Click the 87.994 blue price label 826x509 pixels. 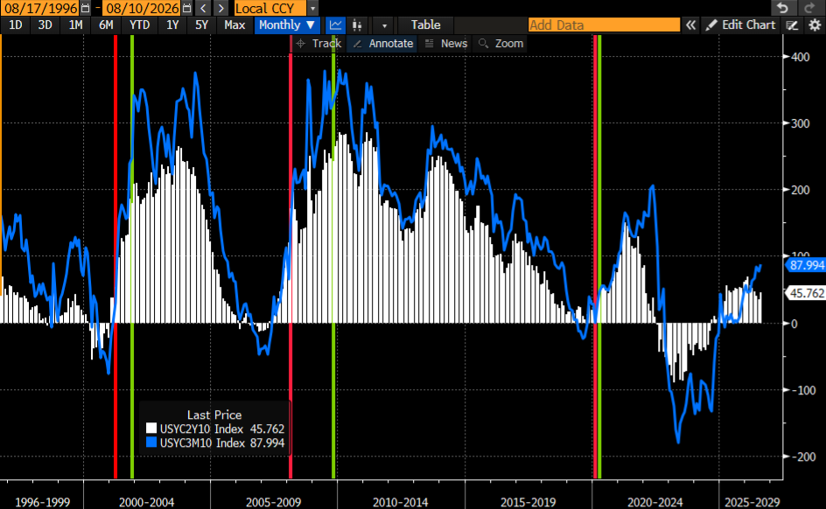point(806,265)
